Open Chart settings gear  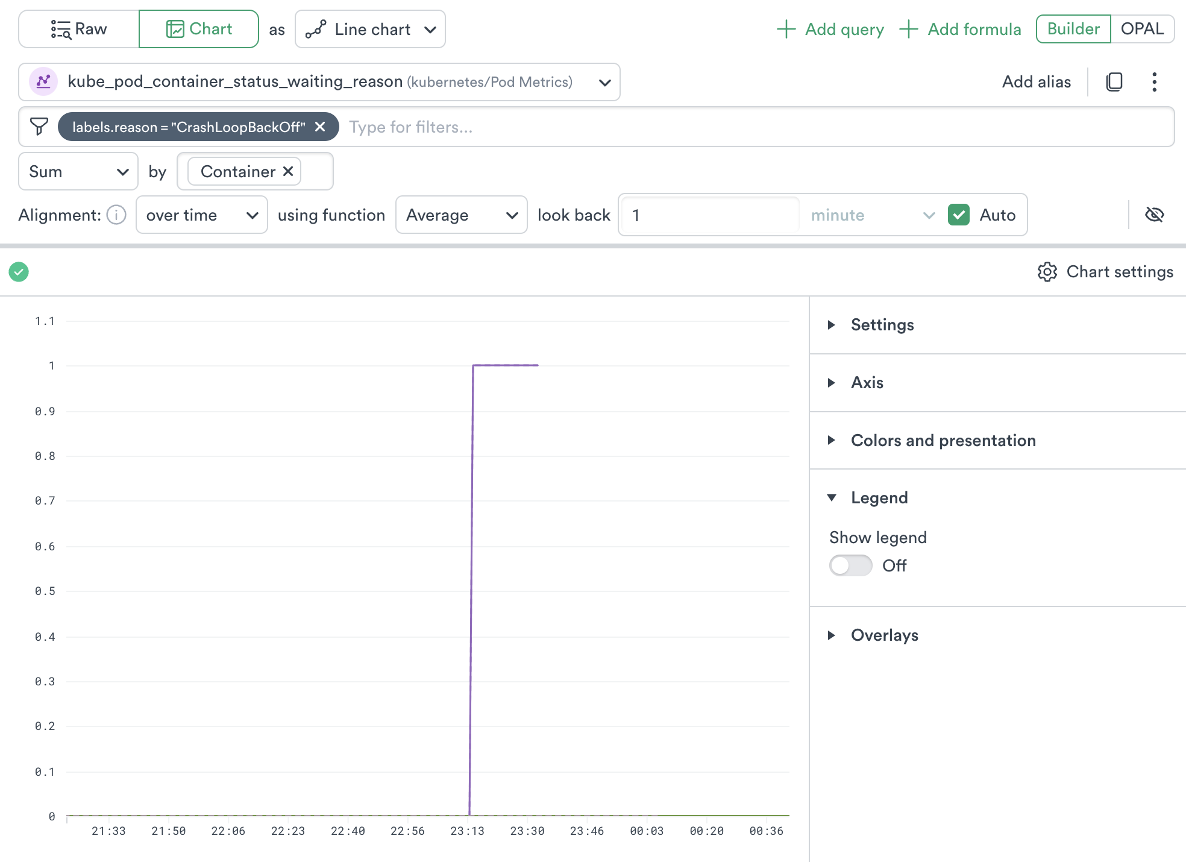1047,272
